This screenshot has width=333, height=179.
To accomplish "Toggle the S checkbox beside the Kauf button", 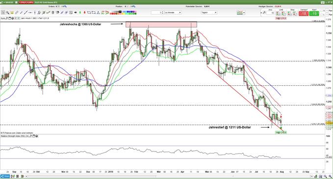I will point(321,11).
